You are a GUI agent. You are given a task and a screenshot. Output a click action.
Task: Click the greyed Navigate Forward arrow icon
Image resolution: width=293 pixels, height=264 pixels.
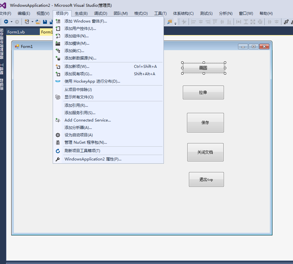(17, 22)
